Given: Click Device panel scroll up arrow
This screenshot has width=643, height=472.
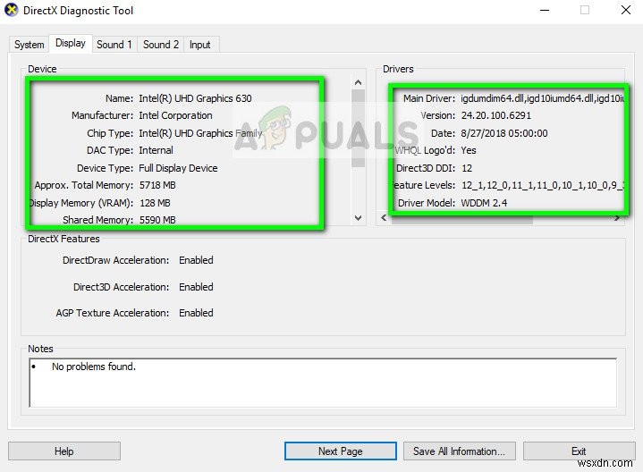Looking at the screenshot, I should (x=358, y=82).
